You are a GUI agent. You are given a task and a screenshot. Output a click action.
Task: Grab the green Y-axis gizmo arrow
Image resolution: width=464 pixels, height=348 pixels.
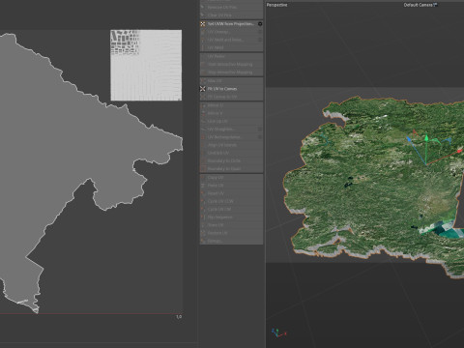point(426,138)
